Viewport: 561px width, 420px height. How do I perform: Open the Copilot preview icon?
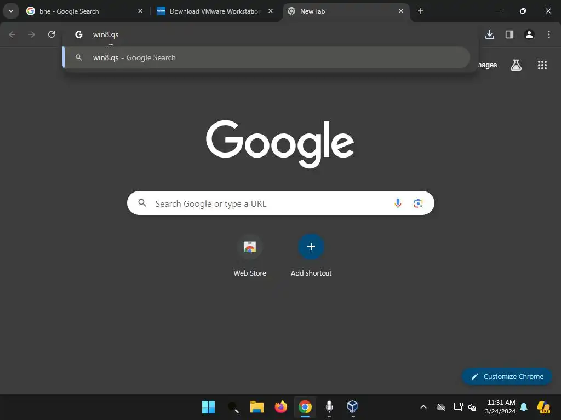544,407
